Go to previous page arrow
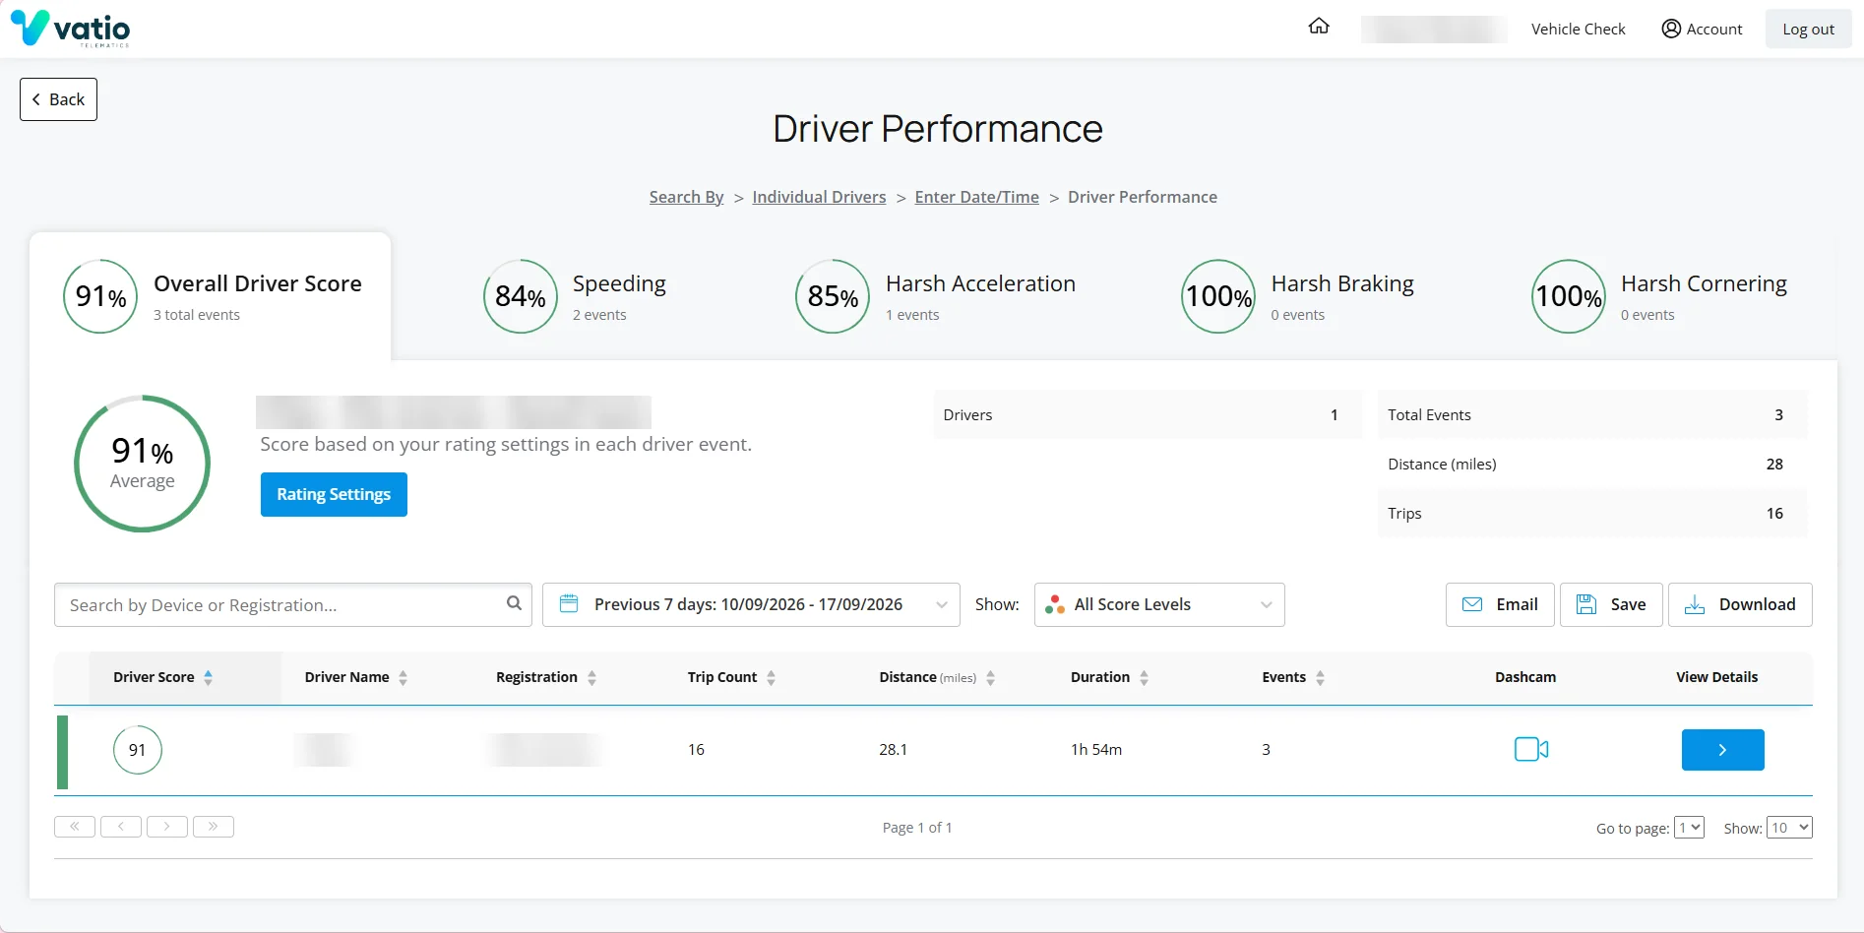Image resolution: width=1864 pixels, height=933 pixels. 121,827
